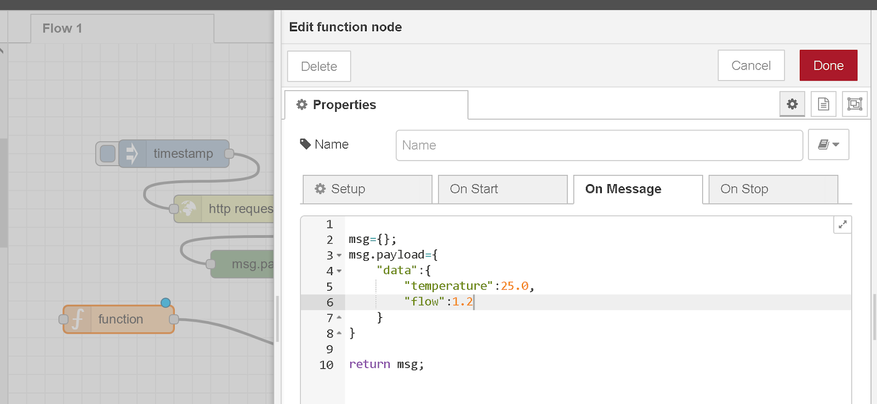Cancel editing the function node
This screenshot has height=404, width=877.
tap(751, 65)
